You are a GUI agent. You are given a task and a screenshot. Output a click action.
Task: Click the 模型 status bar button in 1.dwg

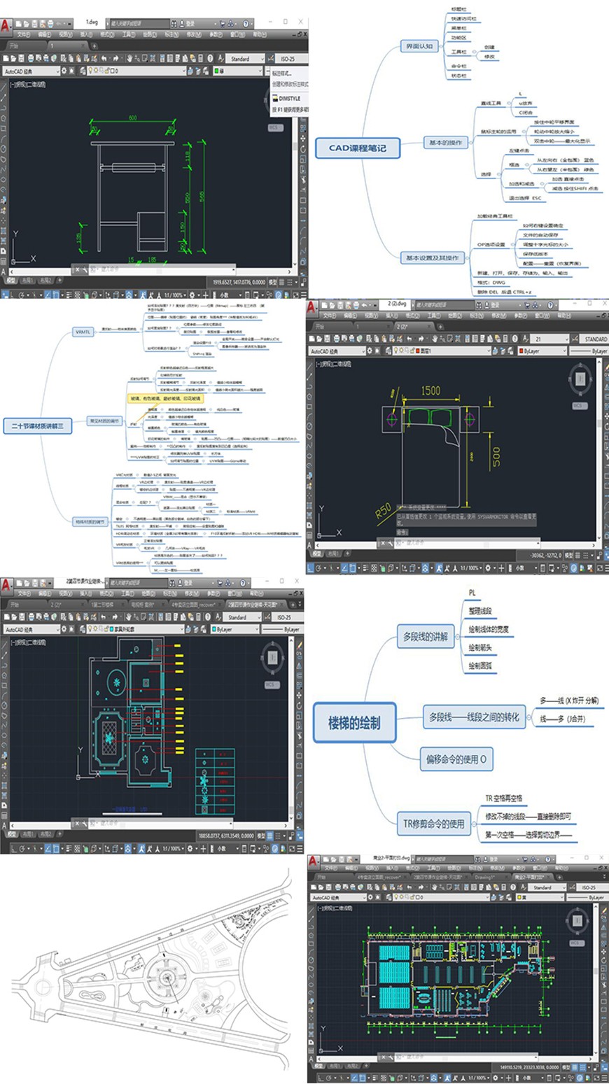click(272, 282)
